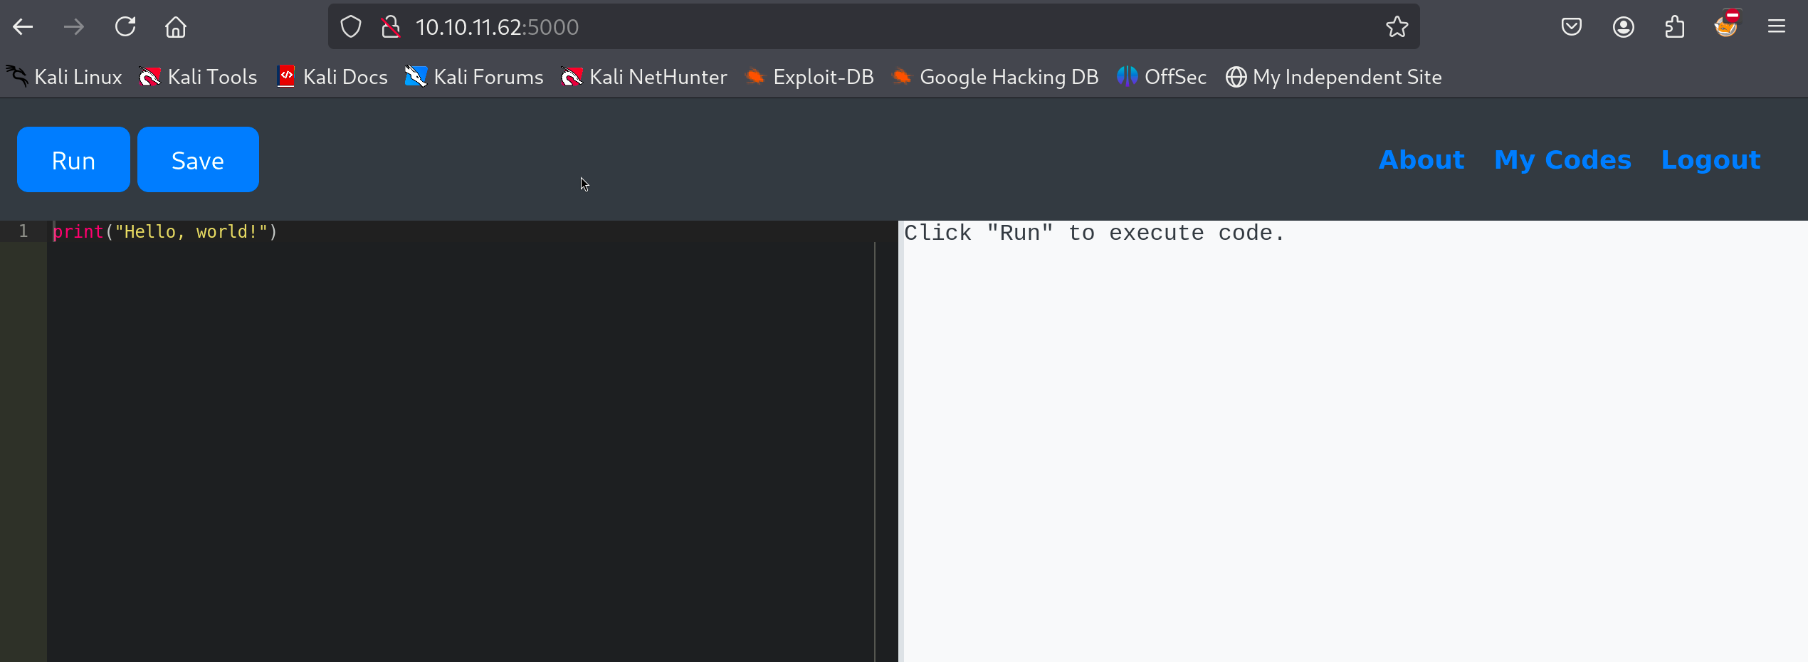
Task: Open the Kali Forums bookmark
Action: [474, 77]
